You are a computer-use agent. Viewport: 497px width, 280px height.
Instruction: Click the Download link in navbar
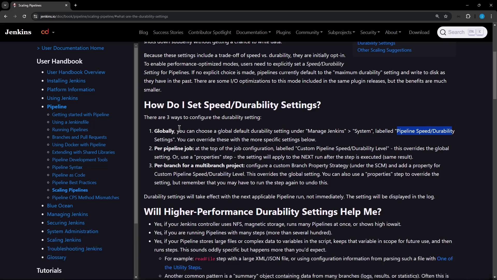click(419, 32)
